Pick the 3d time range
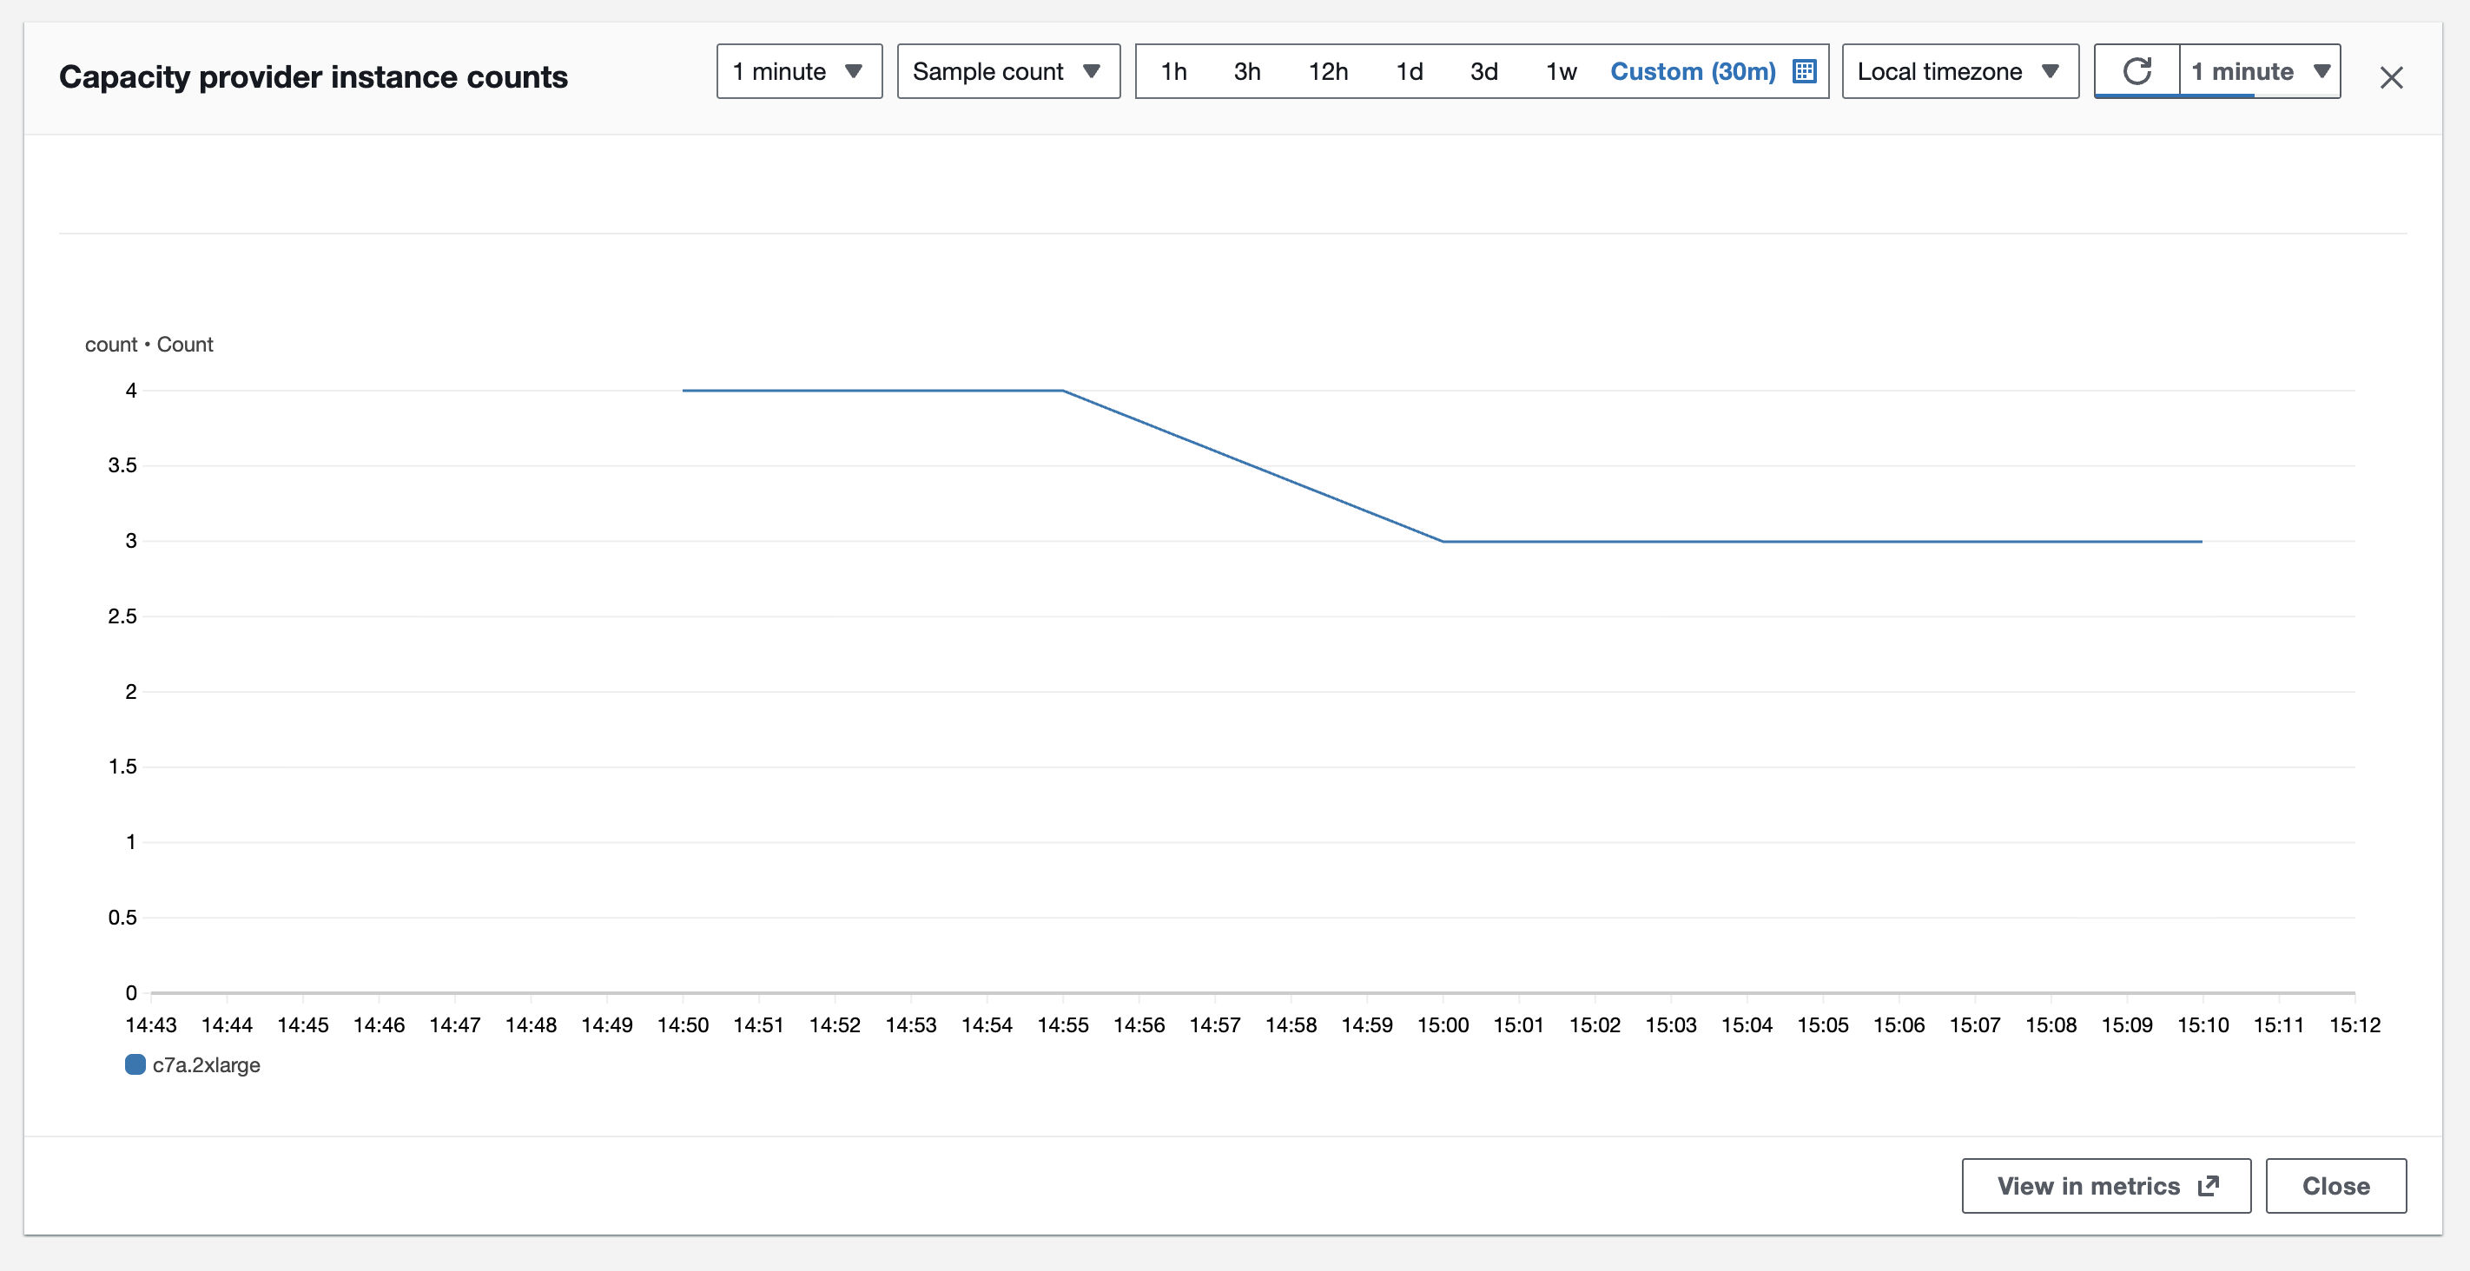The image size is (2470, 1271). pyautogui.click(x=1483, y=71)
